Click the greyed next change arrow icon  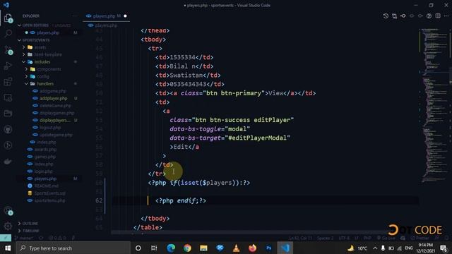tap(420, 16)
